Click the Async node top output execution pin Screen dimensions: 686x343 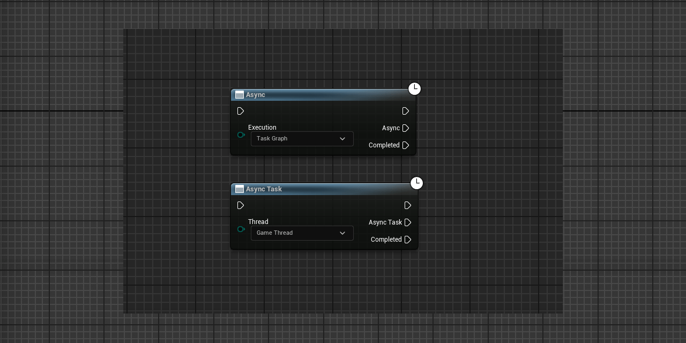click(x=406, y=111)
